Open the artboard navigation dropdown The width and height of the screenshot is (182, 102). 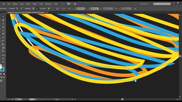[36, 99]
